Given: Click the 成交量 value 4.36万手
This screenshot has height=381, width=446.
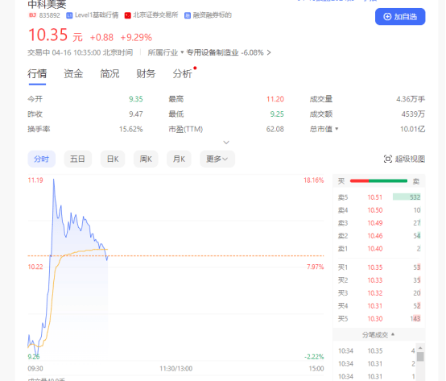Looking at the screenshot, I should pyautogui.click(x=411, y=99).
